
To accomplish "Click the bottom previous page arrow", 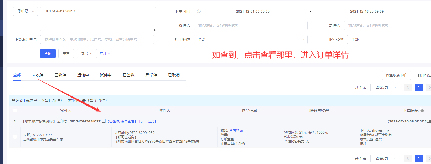I will coord(408,158).
